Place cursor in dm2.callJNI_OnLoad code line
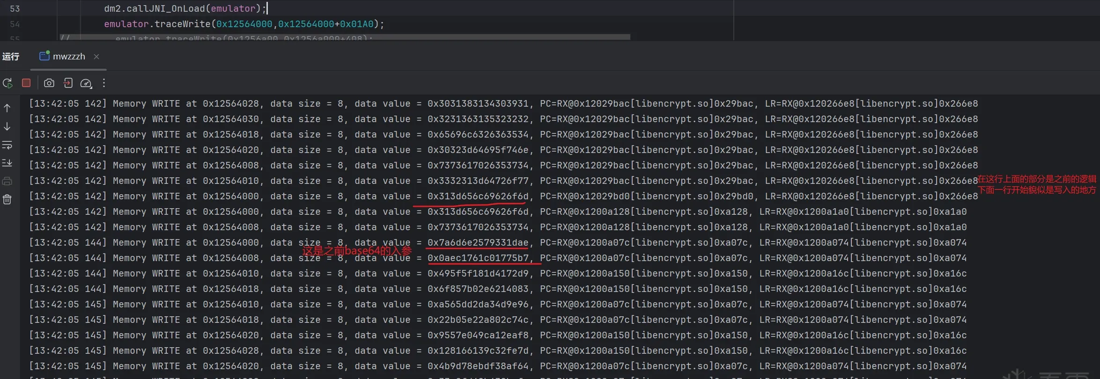Screen dimensions: 1100x379 (185, 8)
